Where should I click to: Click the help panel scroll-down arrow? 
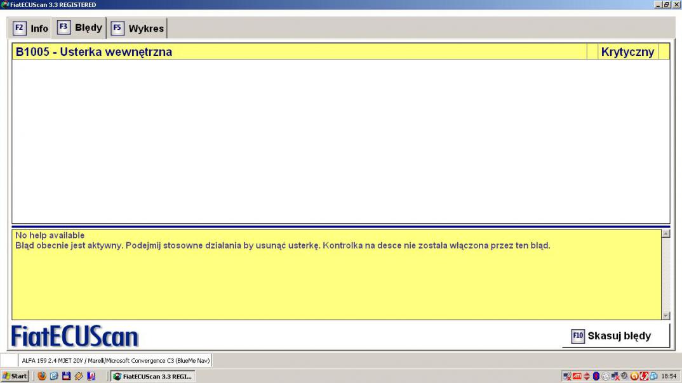[x=665, y=316]
